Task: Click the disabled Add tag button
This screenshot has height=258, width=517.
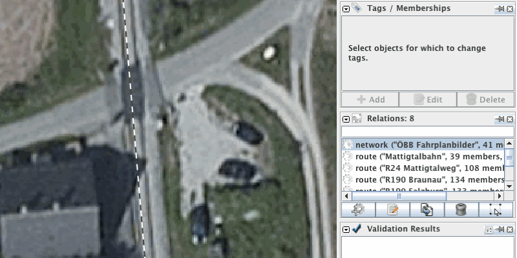Action: [x=370, y=99]
